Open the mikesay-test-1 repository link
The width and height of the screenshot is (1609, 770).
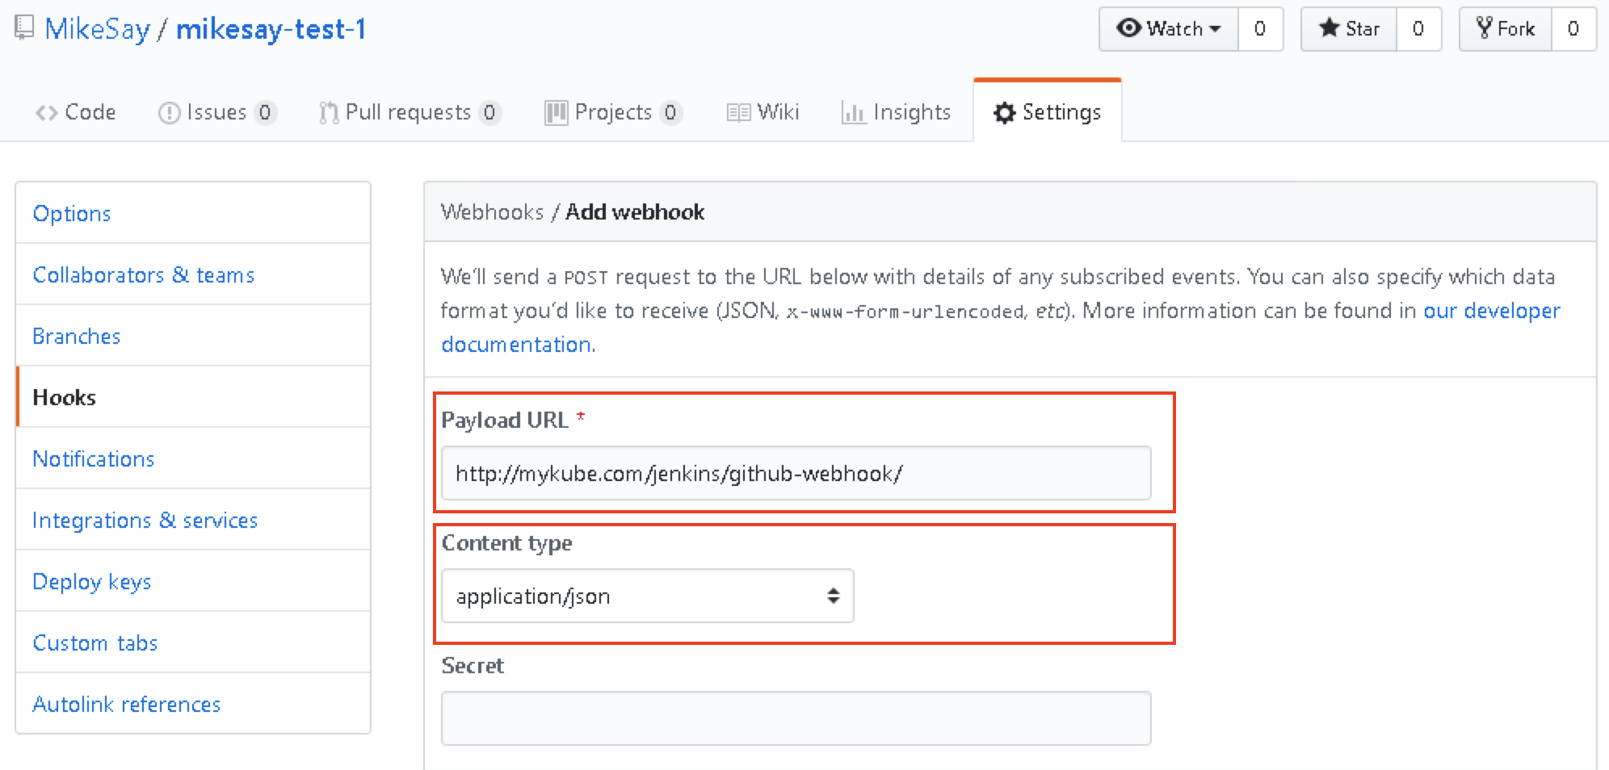[x=271, y=29]
